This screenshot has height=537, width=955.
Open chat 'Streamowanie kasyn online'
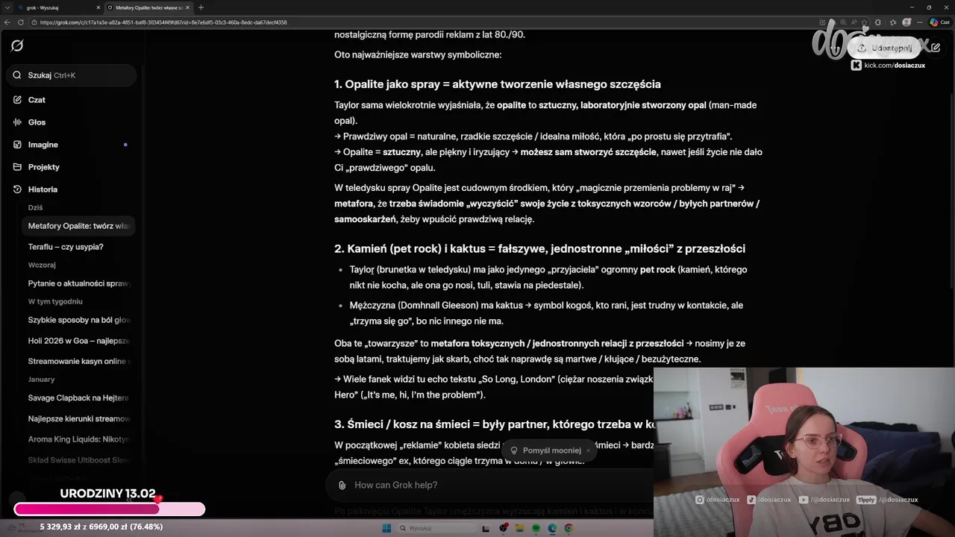pyautogui.click(x=79, y=362)
